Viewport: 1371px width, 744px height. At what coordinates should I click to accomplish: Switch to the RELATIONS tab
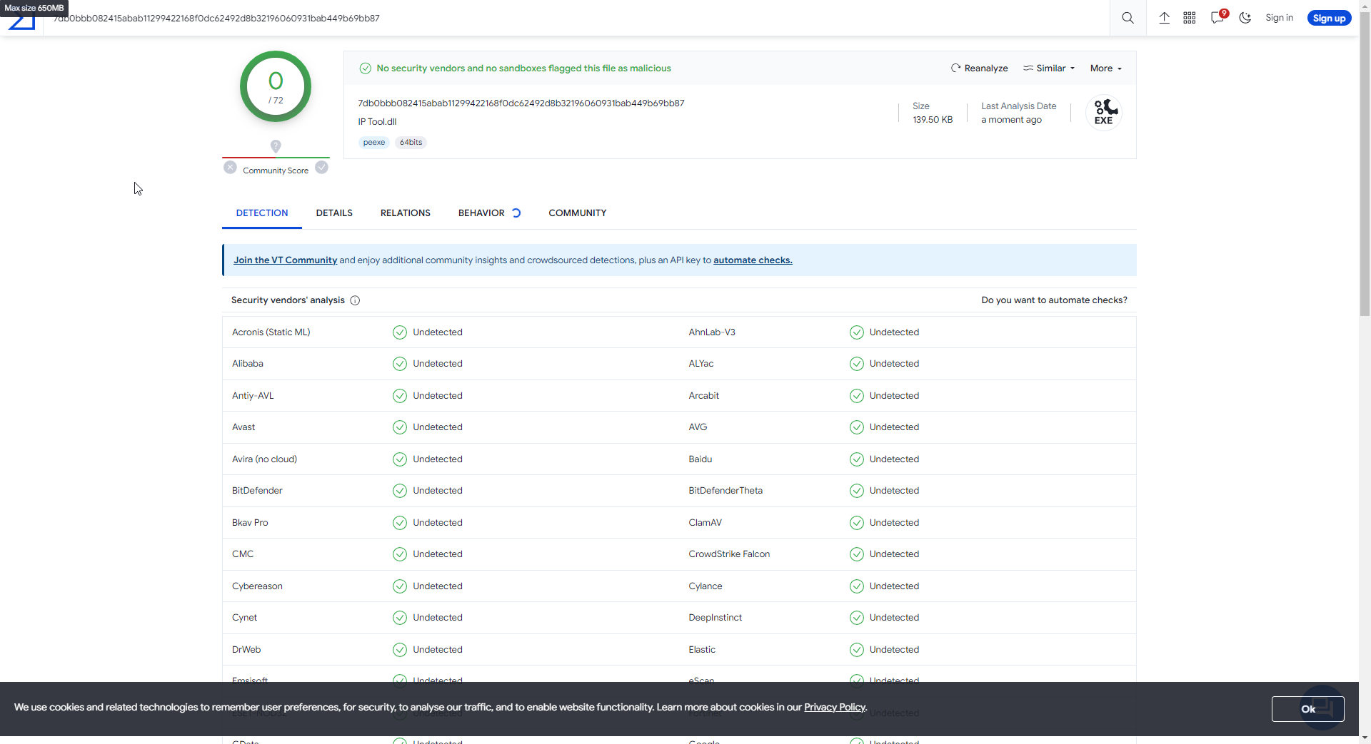[x=406, y=213]
